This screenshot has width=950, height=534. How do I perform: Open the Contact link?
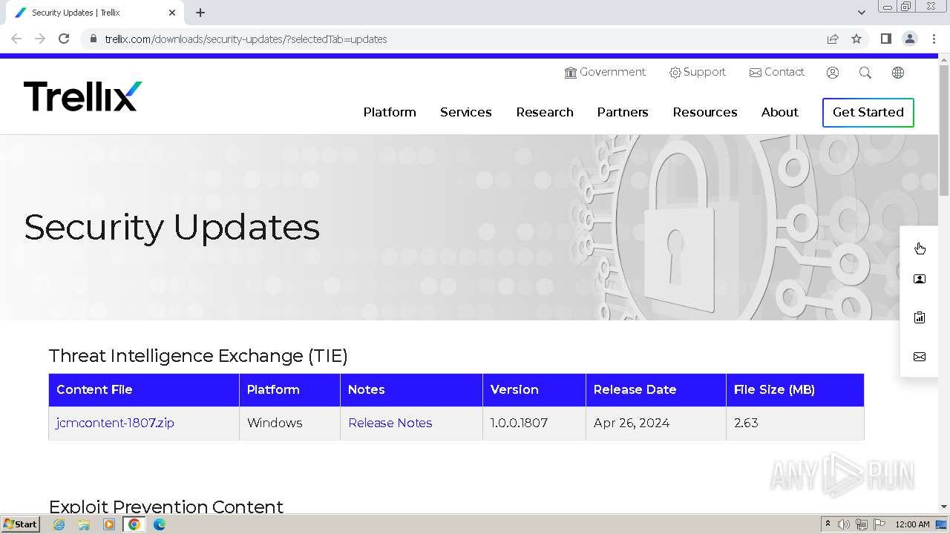point(777,72)
